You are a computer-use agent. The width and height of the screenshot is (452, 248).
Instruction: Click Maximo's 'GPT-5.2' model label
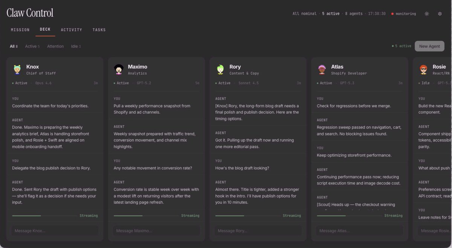click(144, 83)
